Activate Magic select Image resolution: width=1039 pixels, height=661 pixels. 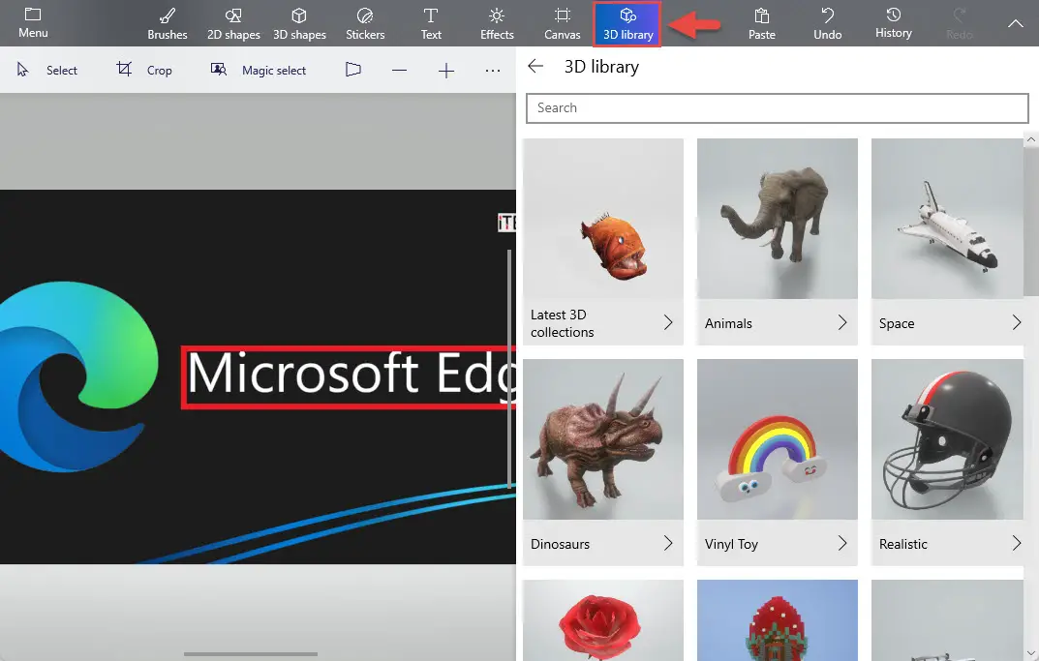259,71
